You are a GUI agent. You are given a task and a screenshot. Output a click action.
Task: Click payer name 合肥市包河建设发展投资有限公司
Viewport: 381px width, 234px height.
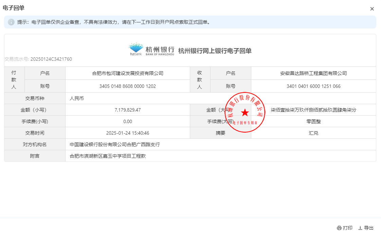point(128,73)
